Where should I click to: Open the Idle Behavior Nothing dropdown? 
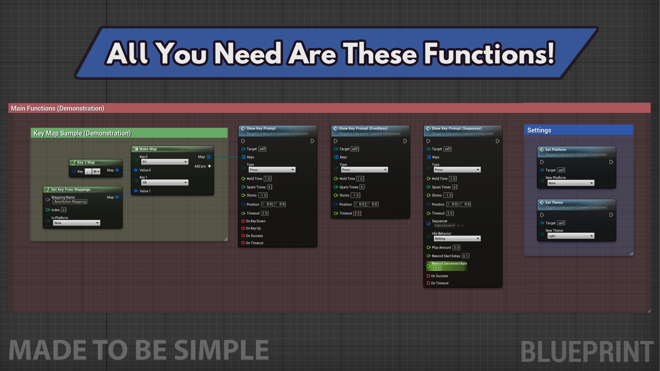pos(457,239)
